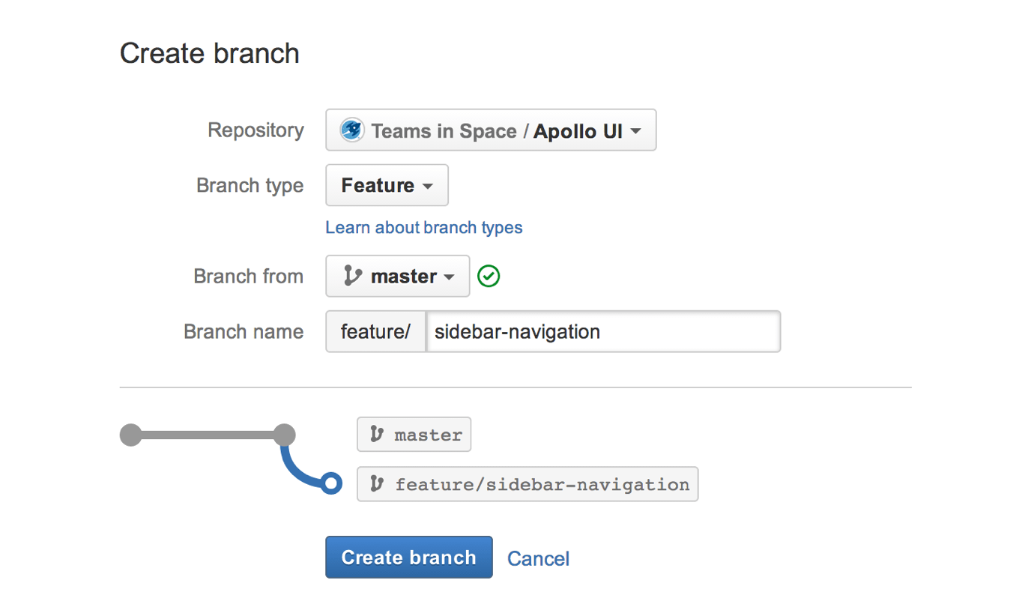The image size is (1019, 616).
Task: Click the Create branch page heading
Action: point(210,53)
